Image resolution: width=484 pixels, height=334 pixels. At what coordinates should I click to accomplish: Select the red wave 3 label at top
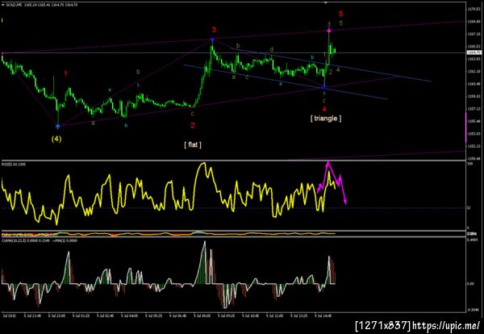(214, 30)
